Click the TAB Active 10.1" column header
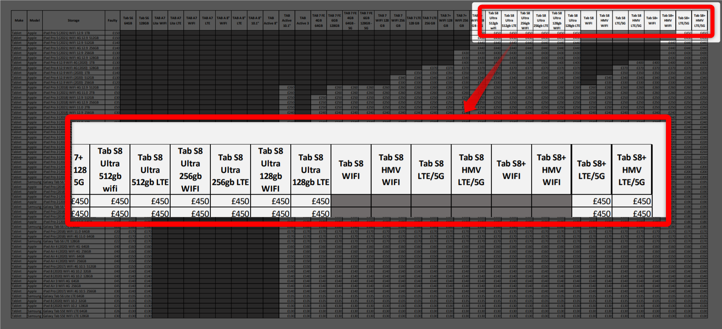This screenshot has height=329, width=722. point(287,21)
